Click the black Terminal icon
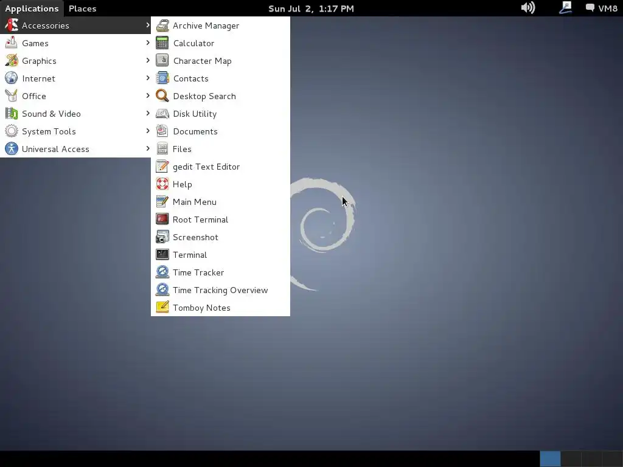This screenshot has width=623, height=467. click(162, 255)
